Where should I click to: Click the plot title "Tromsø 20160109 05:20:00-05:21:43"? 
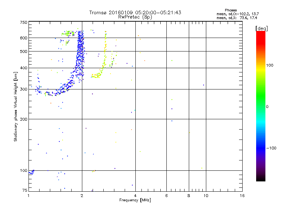pyautogui.click(x=135, y=12)
